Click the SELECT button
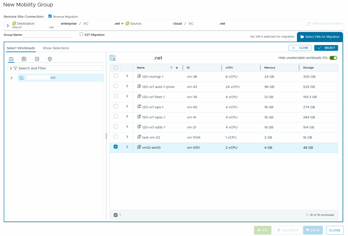The width and height of the screenshot is (348, 236). pos(326,48)
